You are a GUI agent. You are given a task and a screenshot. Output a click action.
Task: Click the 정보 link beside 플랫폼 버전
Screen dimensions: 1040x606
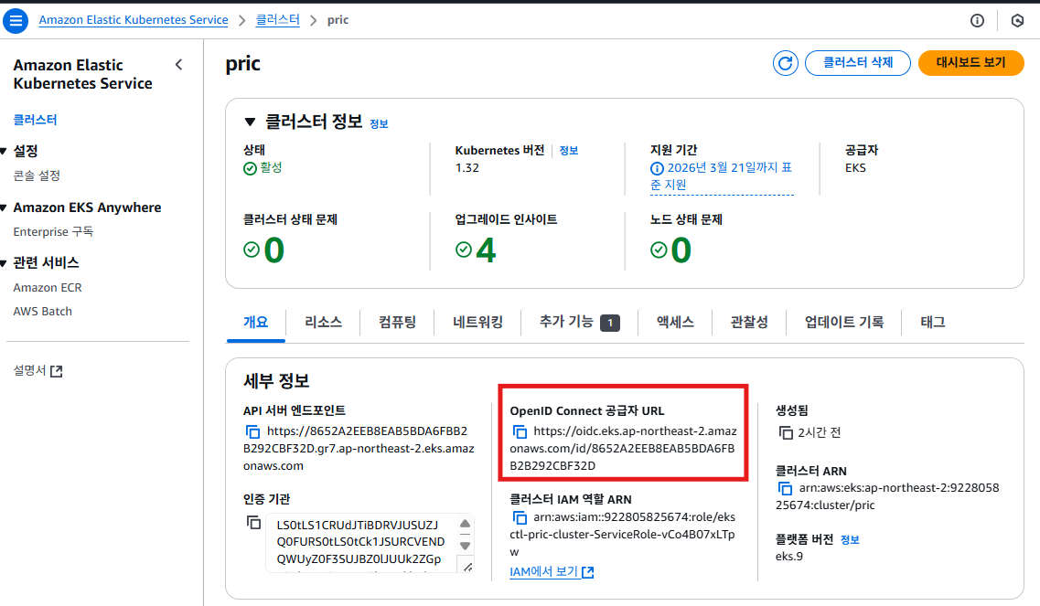point(850,539)
